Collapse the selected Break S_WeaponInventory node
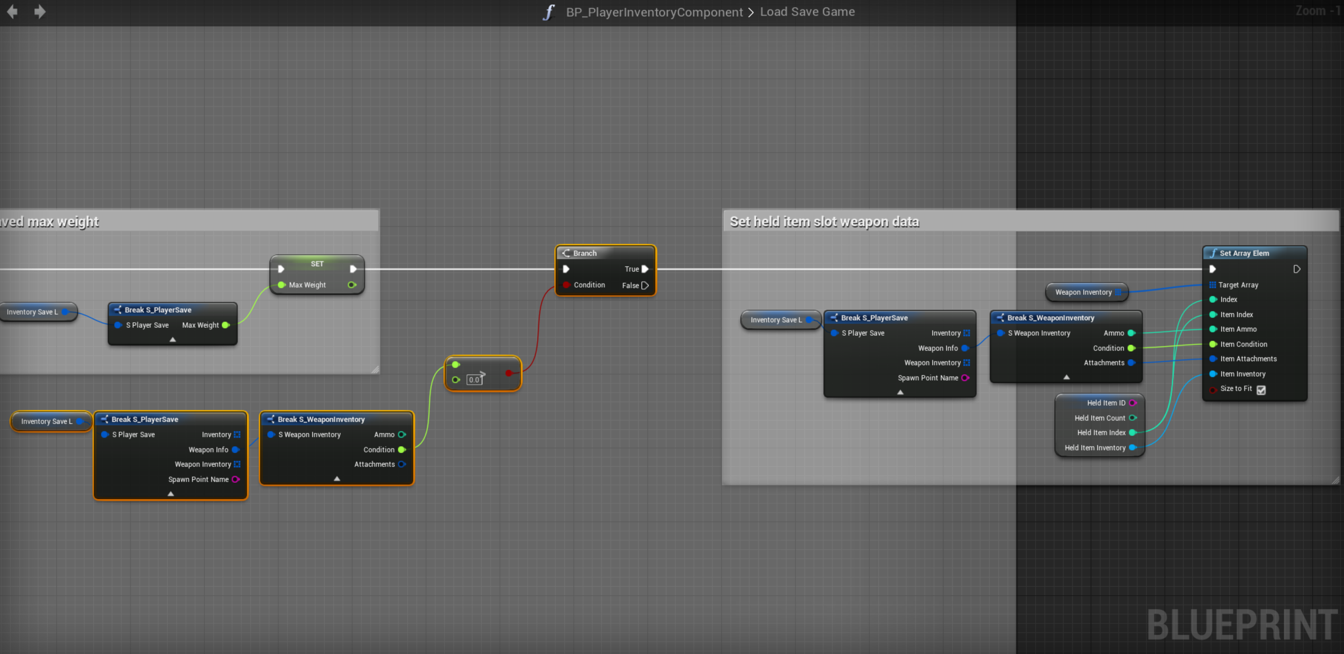1344x654 pixels. pyautogui.click(x=337, y=478)
